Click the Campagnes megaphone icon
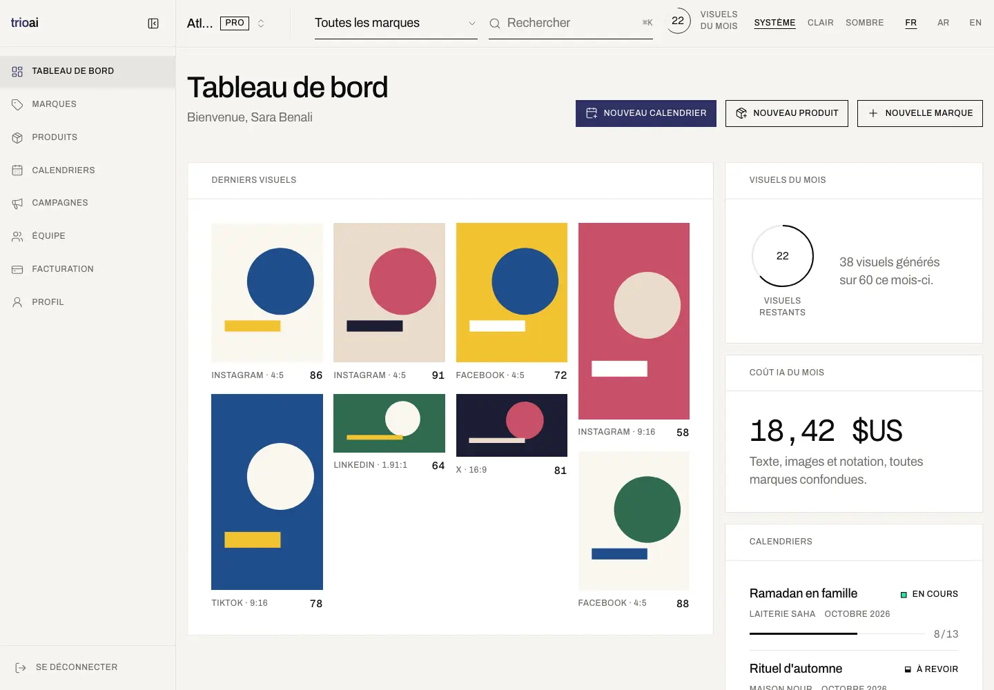 click(17, 203)
